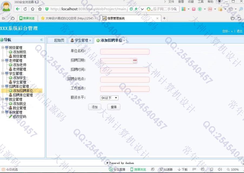Click the undo close-tab arrow icon
244x173 pixels.
tap(239, 19)
